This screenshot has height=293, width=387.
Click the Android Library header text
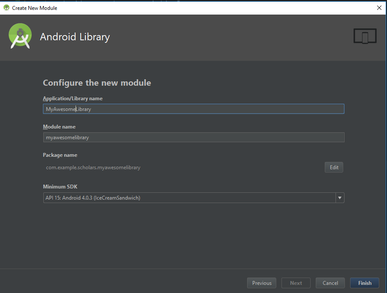pyautogui.click(x=75, y=37)
